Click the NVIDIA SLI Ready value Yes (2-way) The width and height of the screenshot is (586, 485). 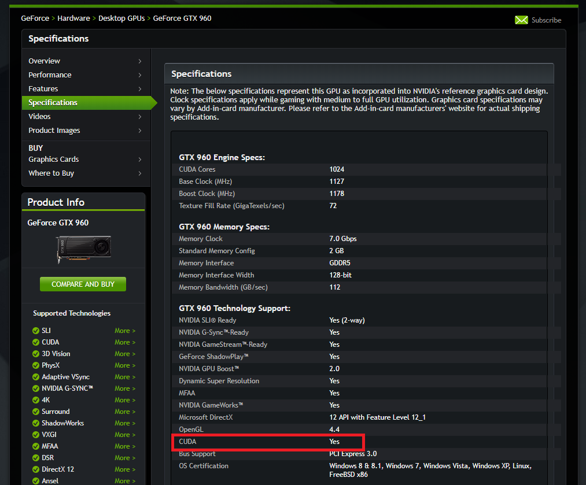click(x=347, y=320)
